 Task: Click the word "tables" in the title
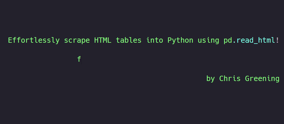[129, 40]
